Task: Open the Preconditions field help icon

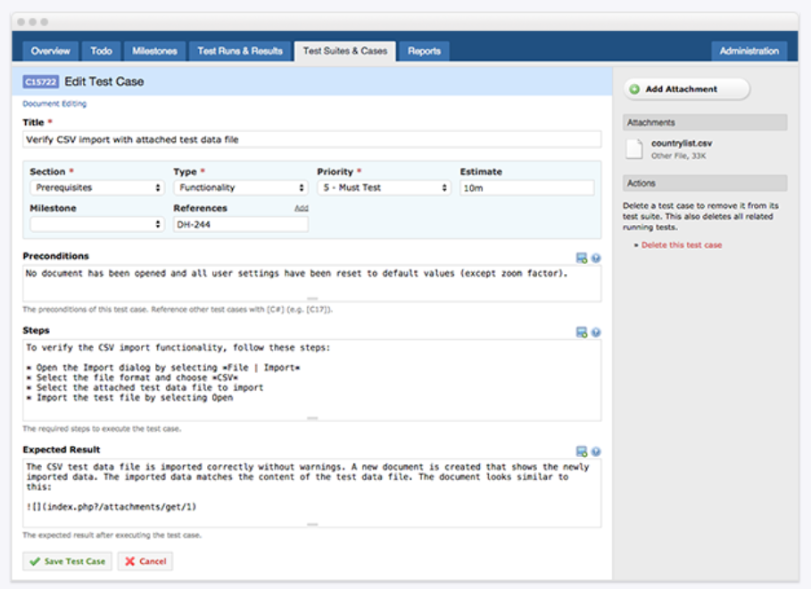Action: point(595,258)
